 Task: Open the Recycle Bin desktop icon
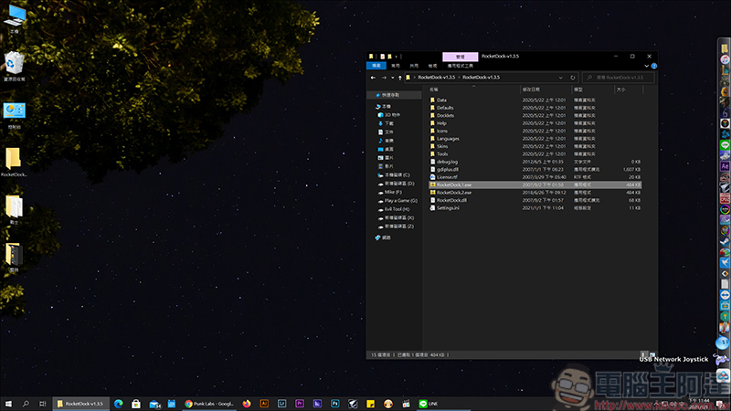pos(14,66)
